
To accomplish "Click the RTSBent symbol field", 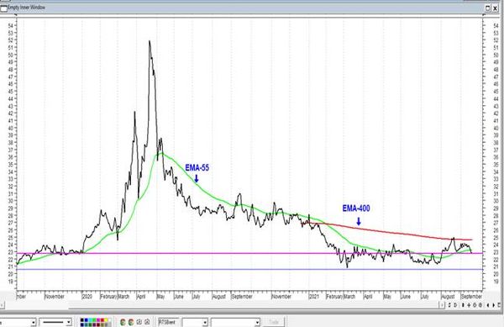I will click(x=168, y=322).
